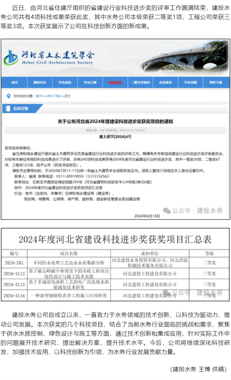This screenshot has width=231, height=380.
Task: Open the 会员风采 navigation item
Action: 165,83
